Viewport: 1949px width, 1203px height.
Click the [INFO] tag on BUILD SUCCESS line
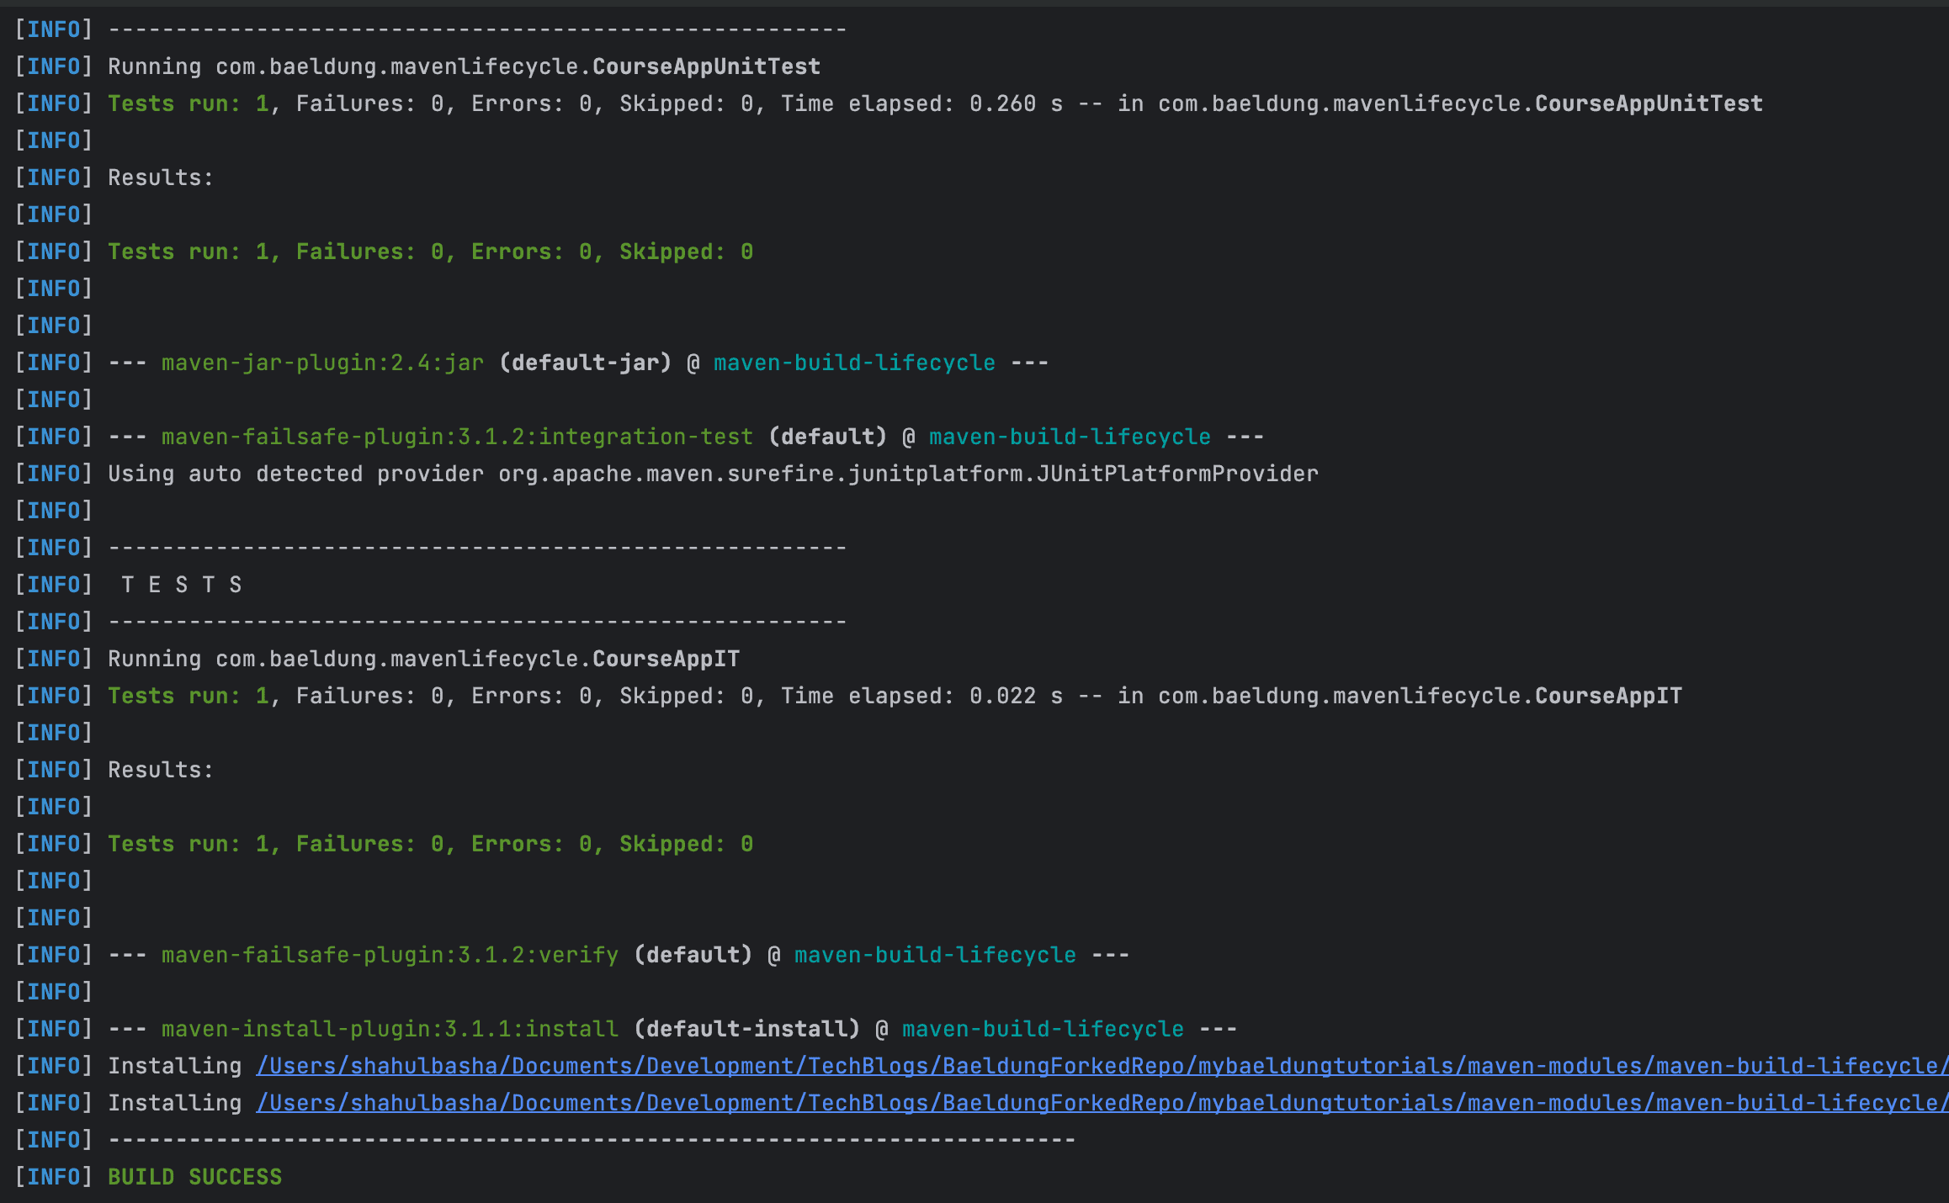[x=54, y=1177]
